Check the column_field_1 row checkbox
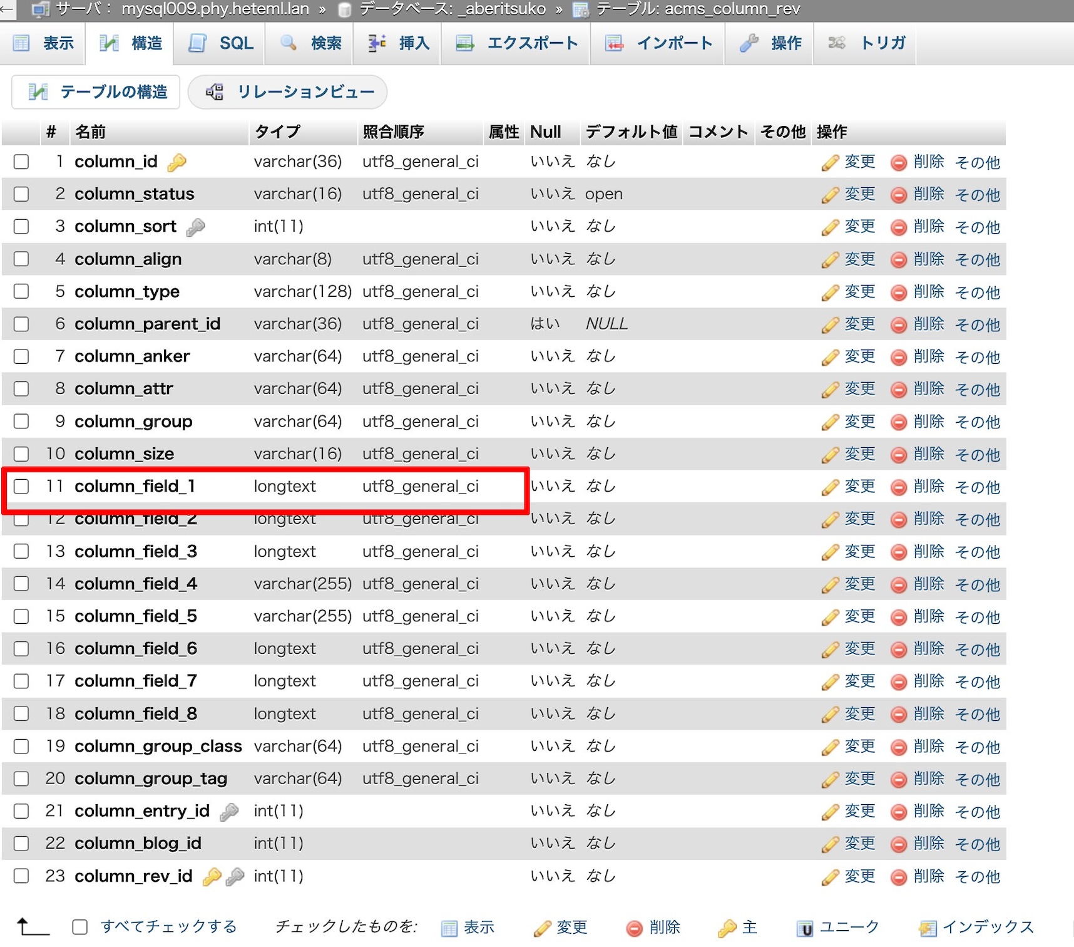Viewport: 1074px width, 947px height. [x=21, y=487]
